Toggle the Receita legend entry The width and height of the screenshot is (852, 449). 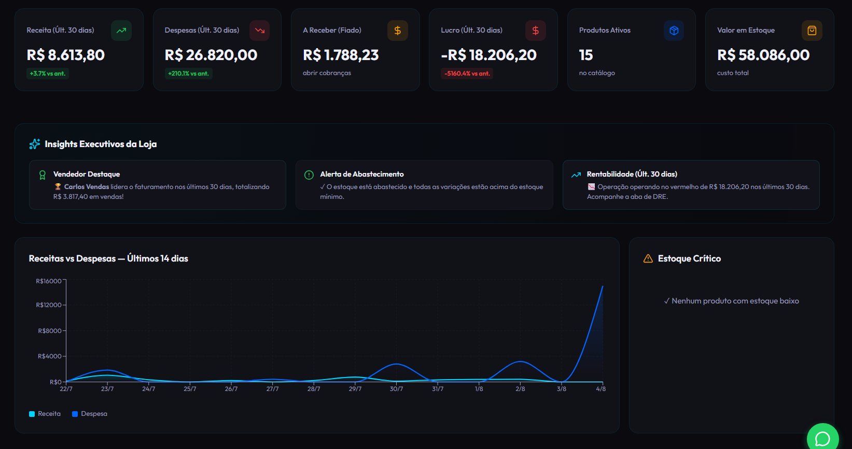pyautogui.click(x=45, y=414)
